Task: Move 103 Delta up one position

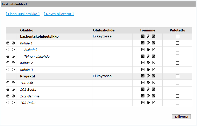Action: tap(13, 103)
